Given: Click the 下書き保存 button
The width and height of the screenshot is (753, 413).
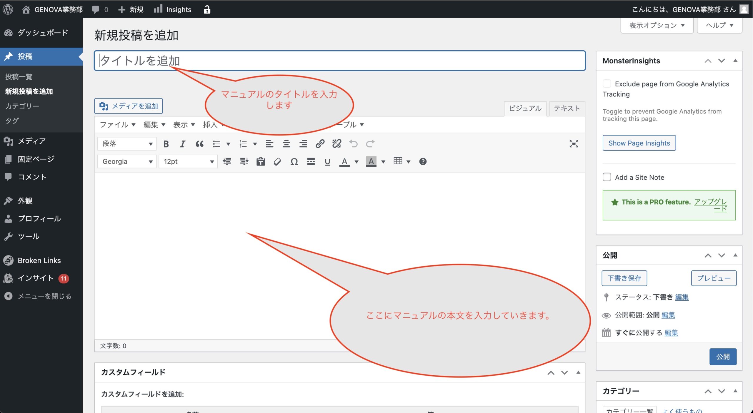Looking at the screenshot, I should pyautogui.click(x=624, y=278).
